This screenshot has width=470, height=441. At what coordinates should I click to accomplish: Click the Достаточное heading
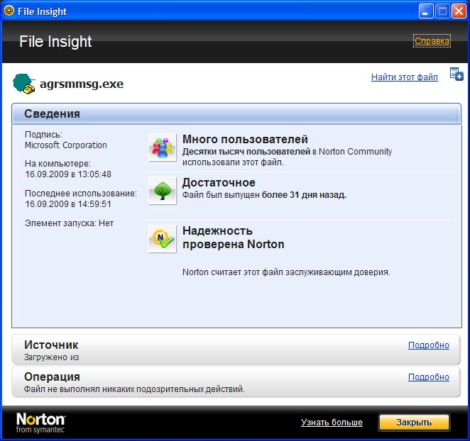coord(219,183)
